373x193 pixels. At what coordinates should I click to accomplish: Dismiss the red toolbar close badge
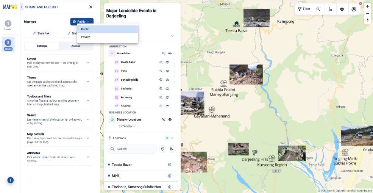(x=361, y=3)
